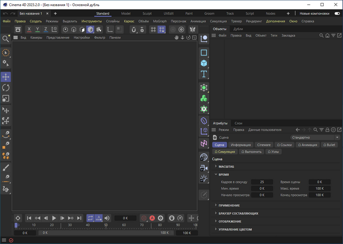Toggle timeline loop playback button
343x244 pixels.
(90, 218)
